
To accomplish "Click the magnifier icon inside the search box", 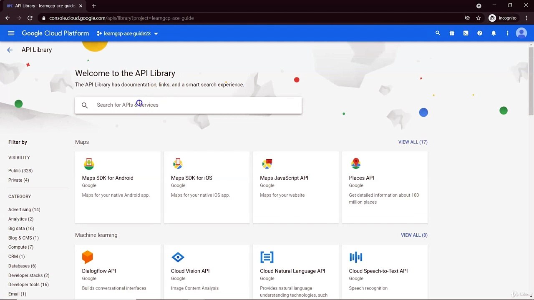I will pyautogui.click(x=85, y=105).
